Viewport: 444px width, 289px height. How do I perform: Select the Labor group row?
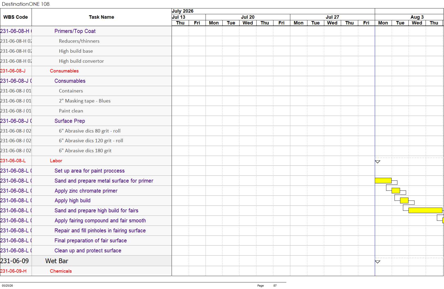86,161
